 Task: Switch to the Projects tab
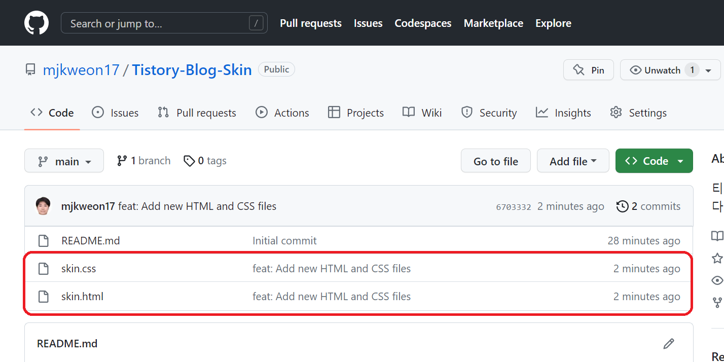(x=356, y=113)
